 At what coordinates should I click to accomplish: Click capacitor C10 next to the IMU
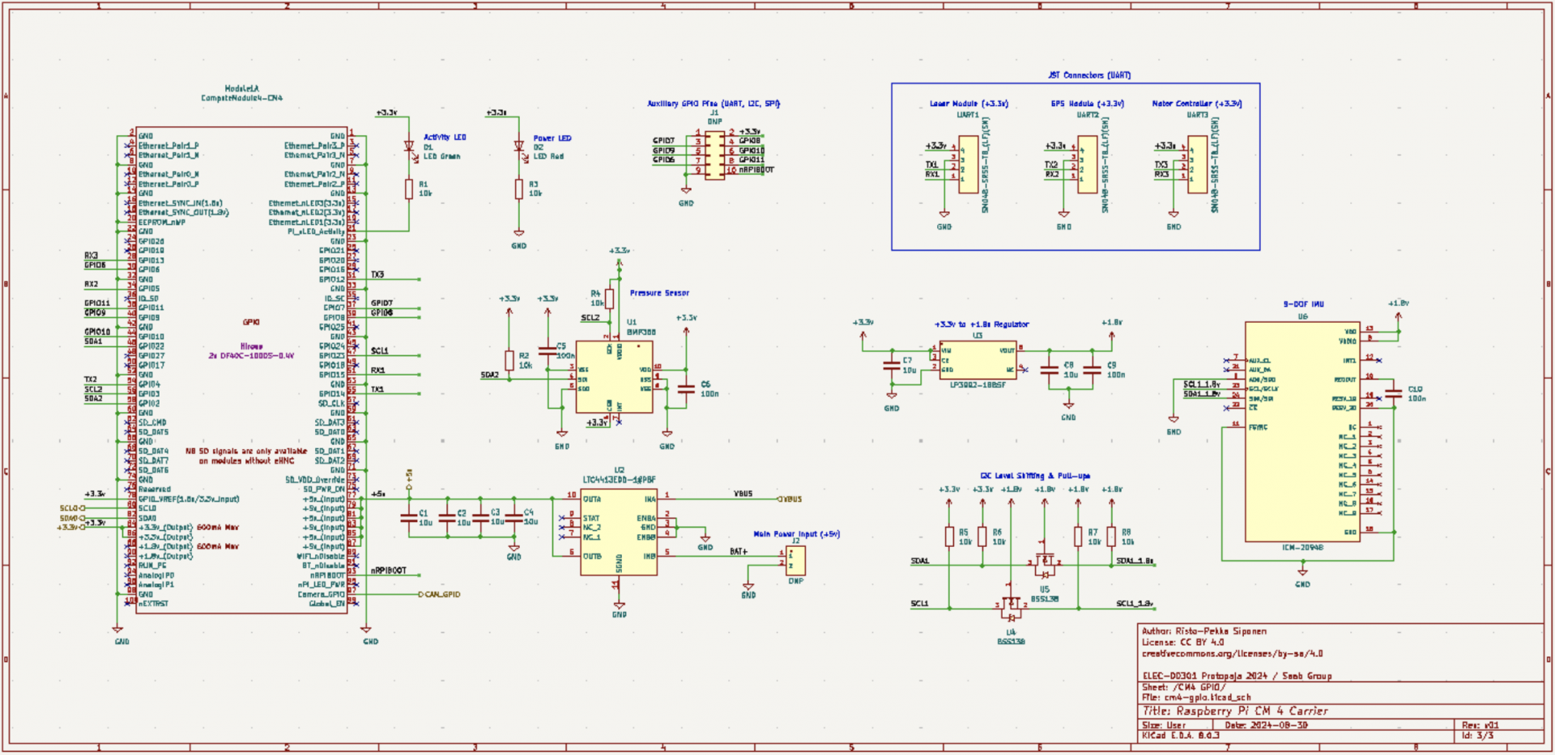pos(1393,394)
